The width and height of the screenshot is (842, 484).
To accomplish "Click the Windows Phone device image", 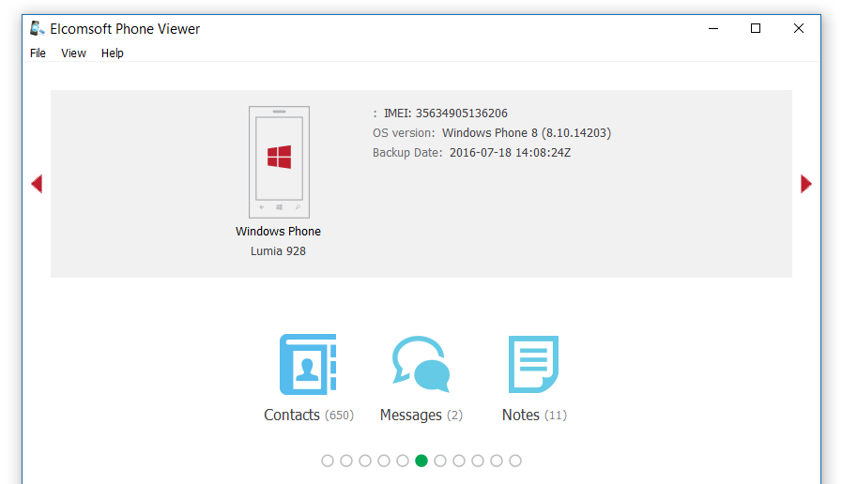I will point(279,162).
